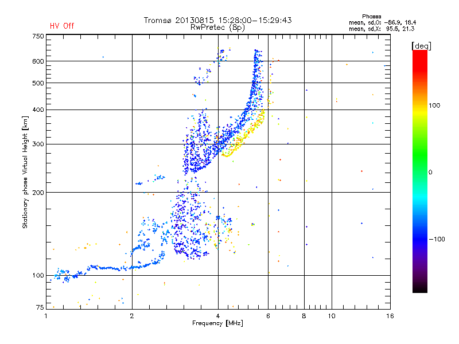Image resolution: width=459 pixels, height=344 pixels.
Task: Click the 'Phases' heading text
Action: [x=371, y=17]
